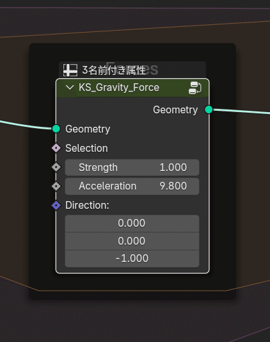
Task: Click the Geometry output label
Action: pos(175,110)
